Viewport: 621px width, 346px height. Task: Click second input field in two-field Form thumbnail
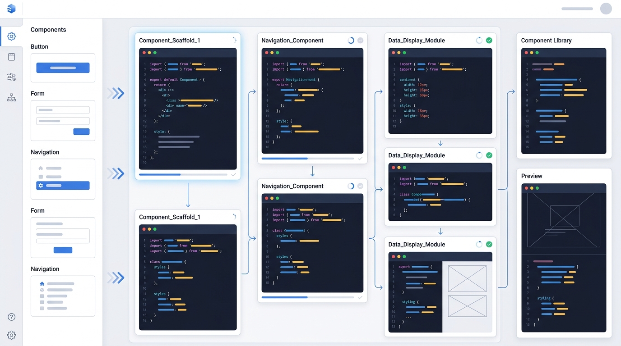click(x=63, y=121)
